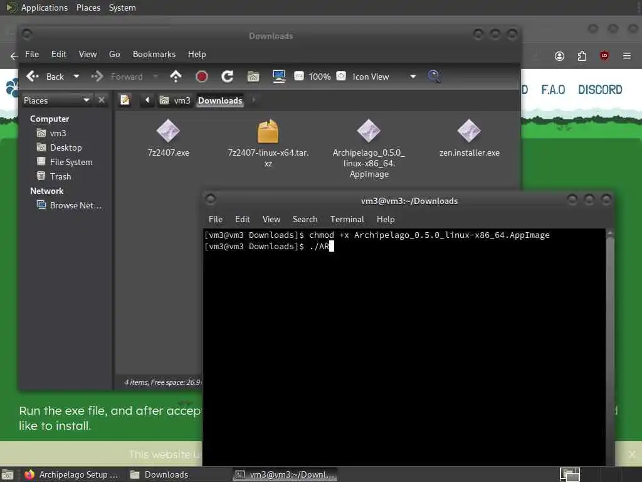Click the terminal window menu button

[x=211, y=199]
